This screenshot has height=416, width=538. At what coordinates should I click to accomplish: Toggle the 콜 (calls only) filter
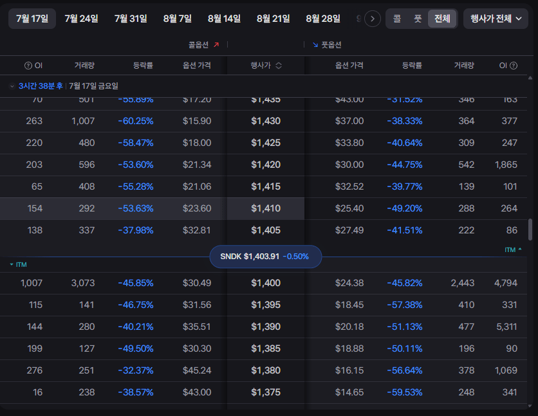coord(396,19)
